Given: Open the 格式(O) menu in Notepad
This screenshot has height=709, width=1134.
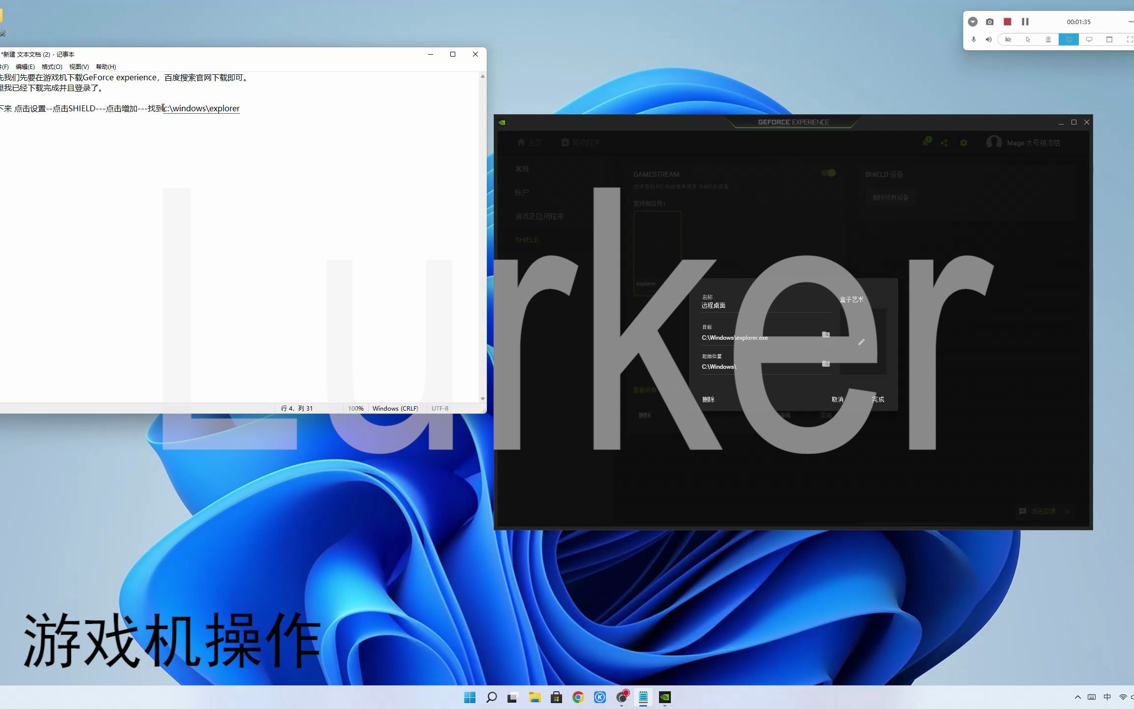Looking at the screenshot, I should (52, 67).
